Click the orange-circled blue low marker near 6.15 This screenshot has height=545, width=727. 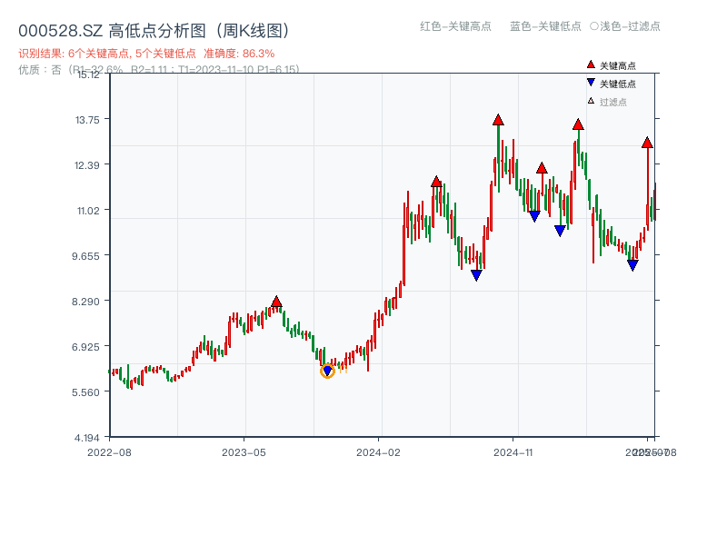[327, 371]
